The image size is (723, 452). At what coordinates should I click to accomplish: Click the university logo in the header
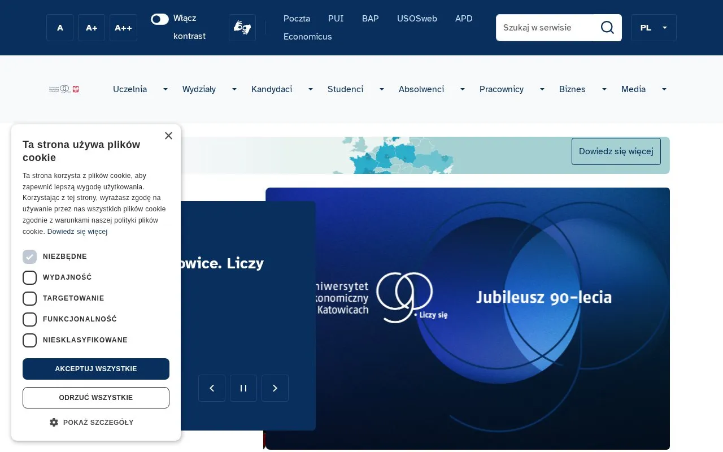[x=64, y=89]
